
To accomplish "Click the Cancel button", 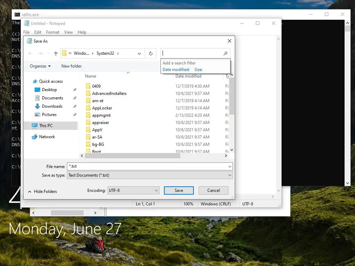I will point(213,190).
